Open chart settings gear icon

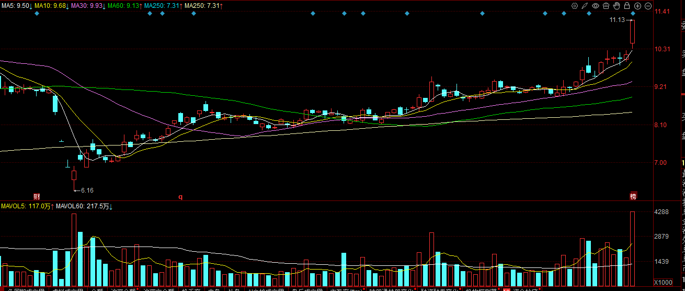tap(575, 6)
